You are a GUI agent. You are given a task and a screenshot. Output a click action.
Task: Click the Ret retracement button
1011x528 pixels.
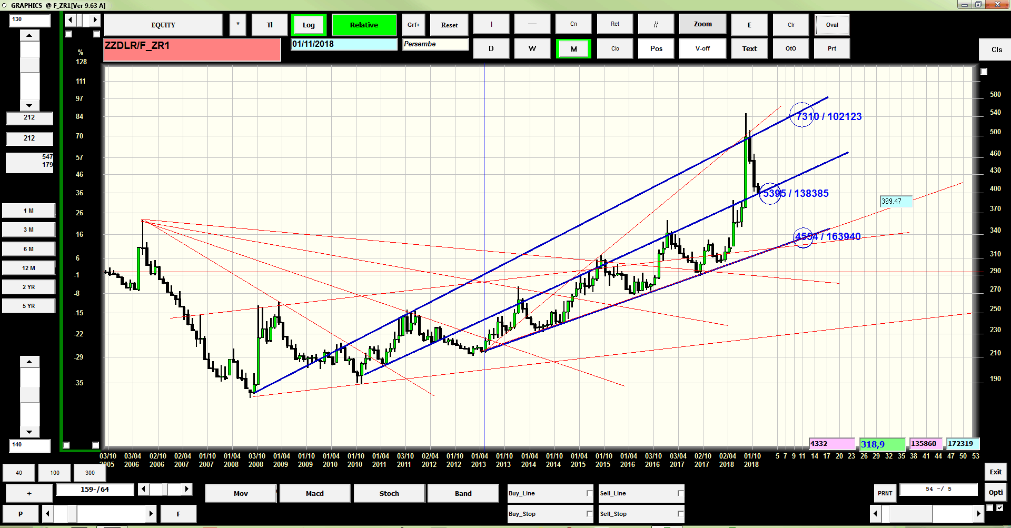615,24
